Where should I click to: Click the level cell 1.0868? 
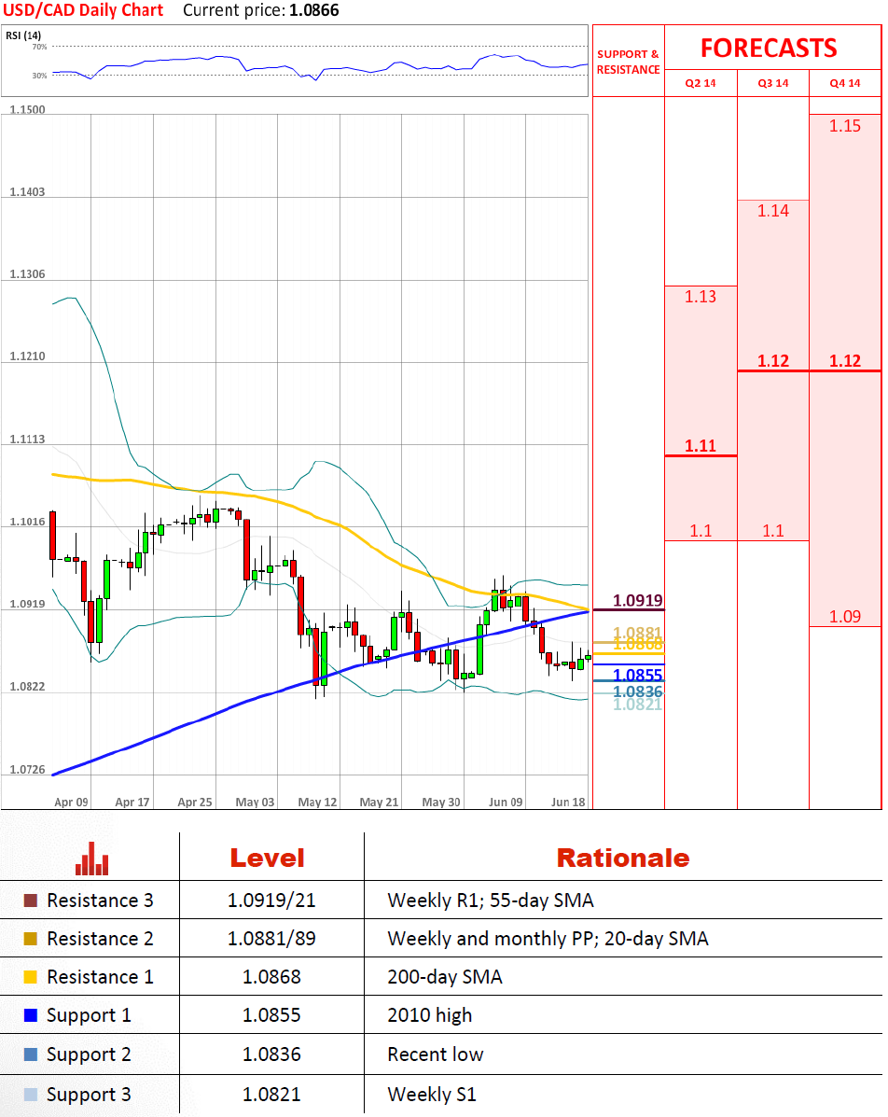tap(271, 977)
